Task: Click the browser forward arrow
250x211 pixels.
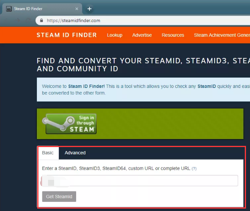Action: coord(18,20)
